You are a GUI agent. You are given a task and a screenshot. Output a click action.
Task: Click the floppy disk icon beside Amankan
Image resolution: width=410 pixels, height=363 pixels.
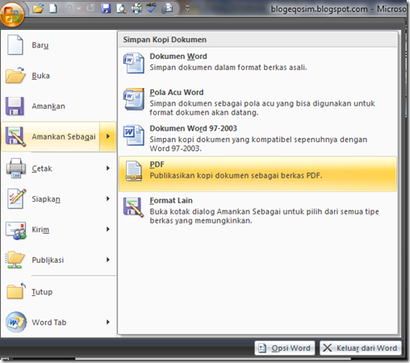[x=15, y=106]
